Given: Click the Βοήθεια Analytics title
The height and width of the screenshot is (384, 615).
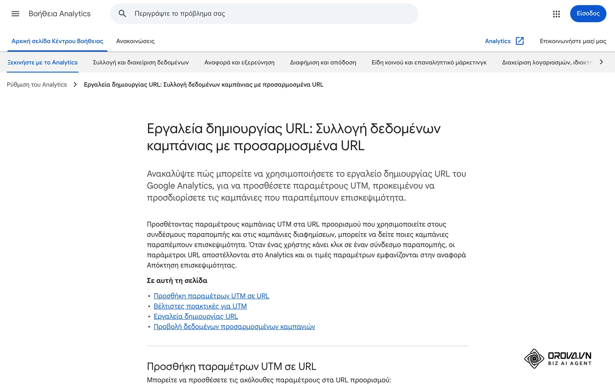Looking at the screenshot, I should 60,14.
